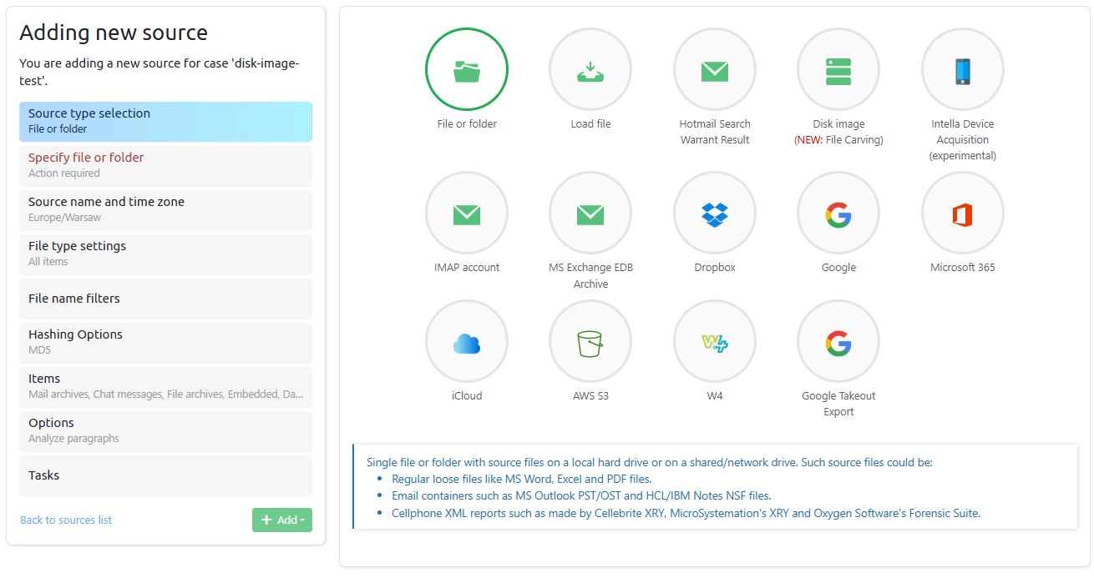This screenshot has width=1094, height=578.
Task: Click the 'Google Takeout Export' label
Action: click(838, 404)
